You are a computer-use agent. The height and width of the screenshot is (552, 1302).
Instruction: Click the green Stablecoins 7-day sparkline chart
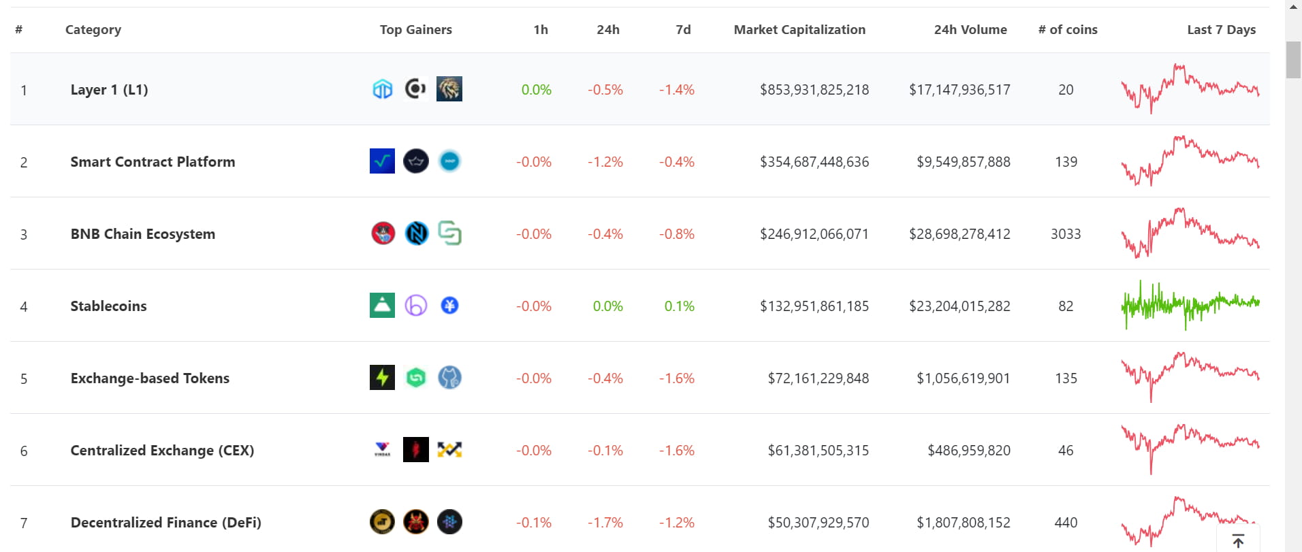[1190, 305]
